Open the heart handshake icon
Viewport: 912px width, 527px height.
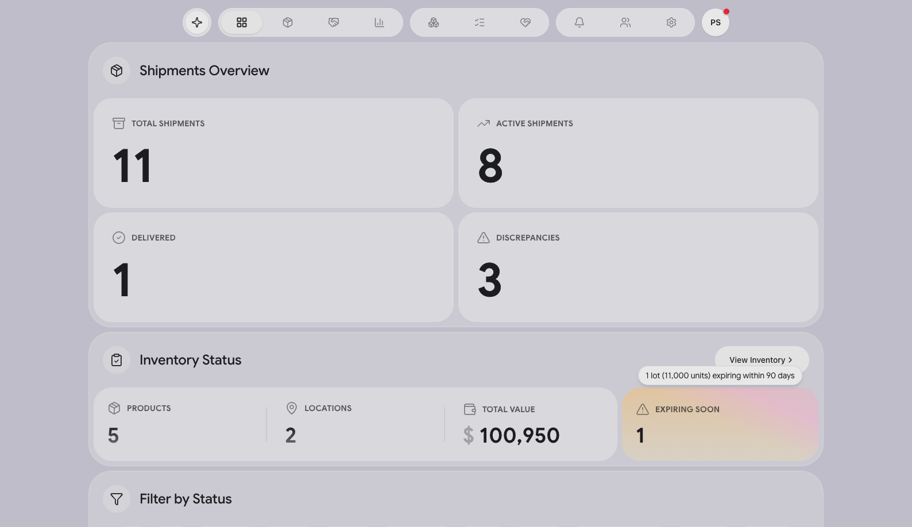(525, 22)
